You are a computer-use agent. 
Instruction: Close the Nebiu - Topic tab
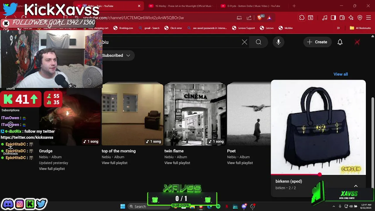point(139,6)
